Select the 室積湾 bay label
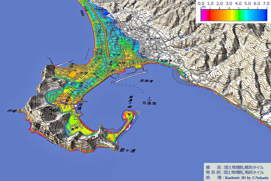The width and height of the screenshot is (271, 181). (146, 81)
